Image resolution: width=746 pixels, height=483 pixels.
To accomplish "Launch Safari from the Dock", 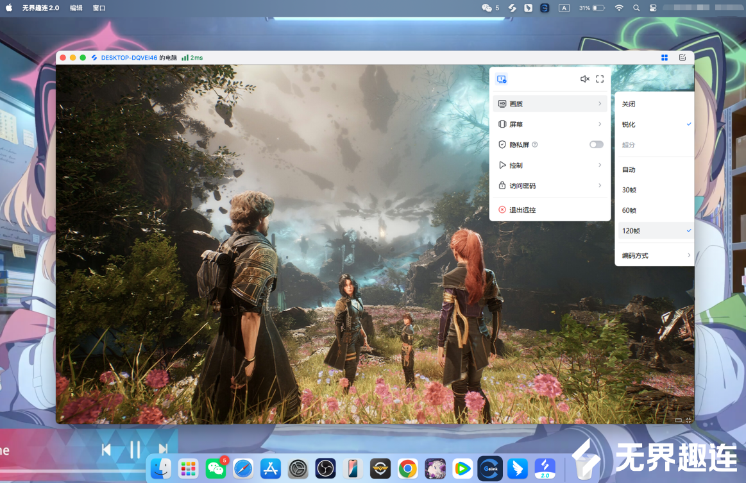I will click(243, 469).
